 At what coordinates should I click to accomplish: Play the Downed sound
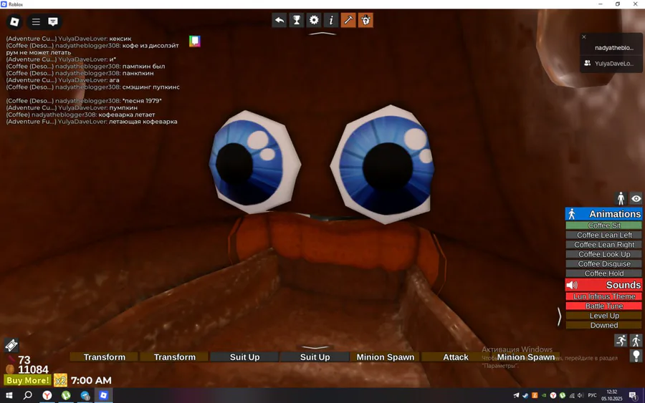(x=604, y=325)
